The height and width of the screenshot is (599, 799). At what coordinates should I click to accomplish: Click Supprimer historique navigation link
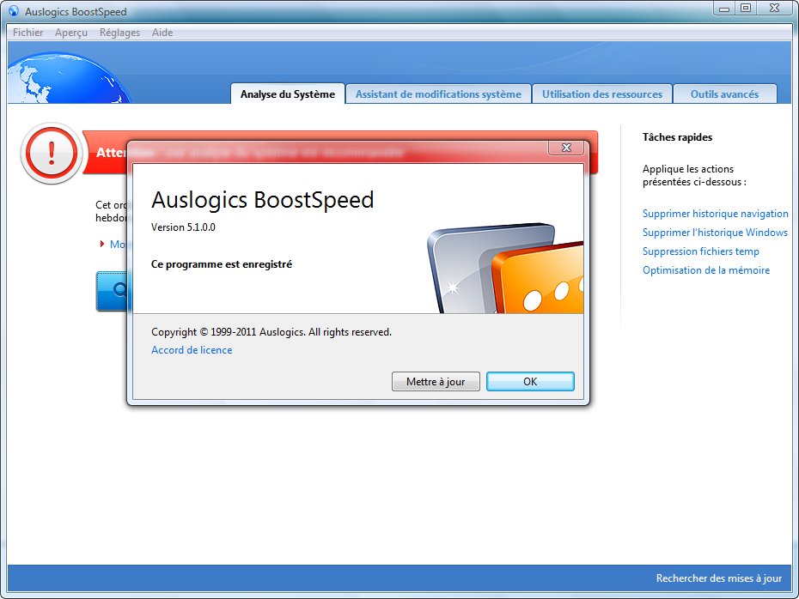pos(715,214)
